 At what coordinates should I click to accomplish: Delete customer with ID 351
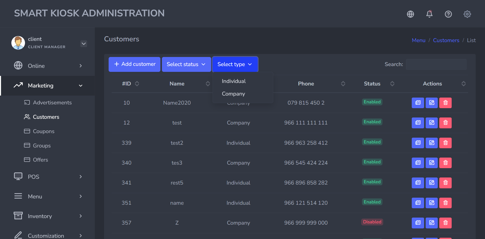click(445, 203)
